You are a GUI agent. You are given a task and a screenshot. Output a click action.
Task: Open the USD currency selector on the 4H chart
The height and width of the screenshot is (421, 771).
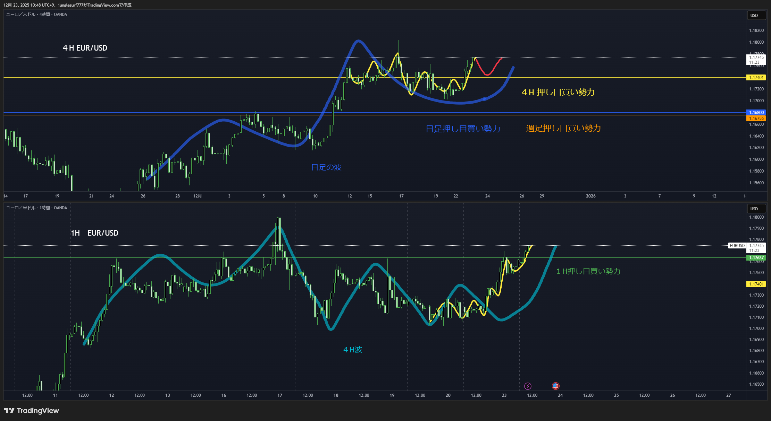[x=756, y=15]
